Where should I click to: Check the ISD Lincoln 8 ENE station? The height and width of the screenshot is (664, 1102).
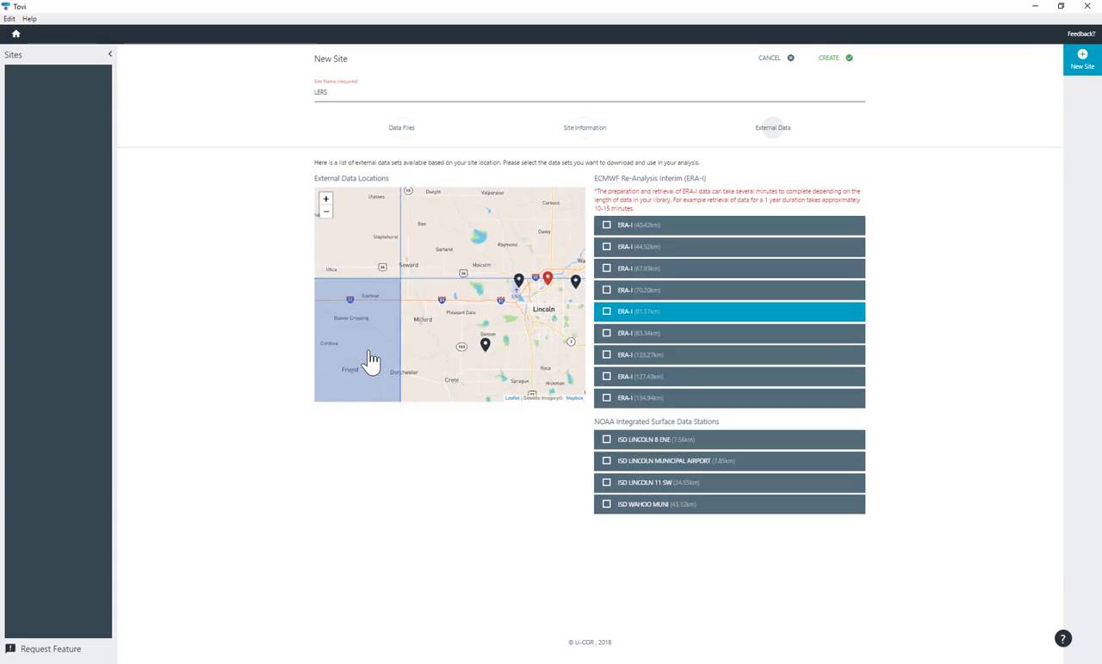(607, 440)
